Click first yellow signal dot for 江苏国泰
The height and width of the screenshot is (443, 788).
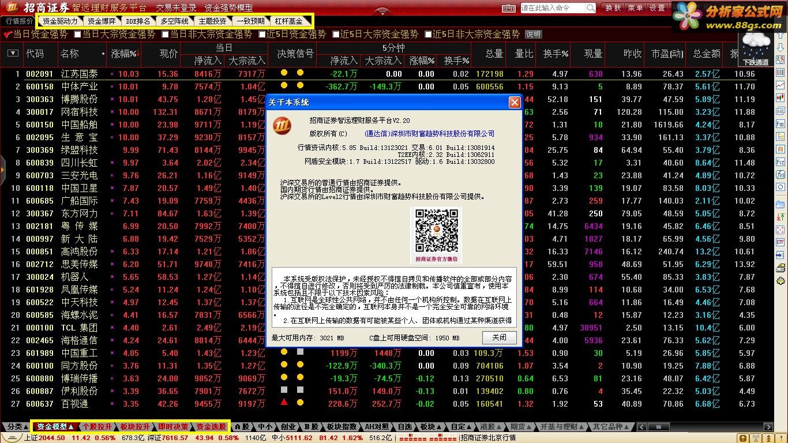point(284,73)
